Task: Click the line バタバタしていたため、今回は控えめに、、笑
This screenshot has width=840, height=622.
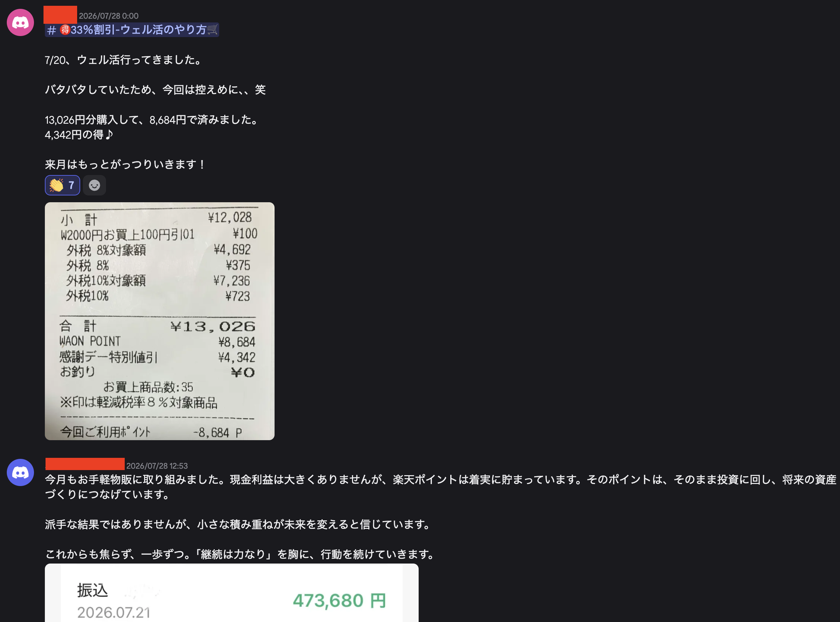Action: click(x=155, y=90)
